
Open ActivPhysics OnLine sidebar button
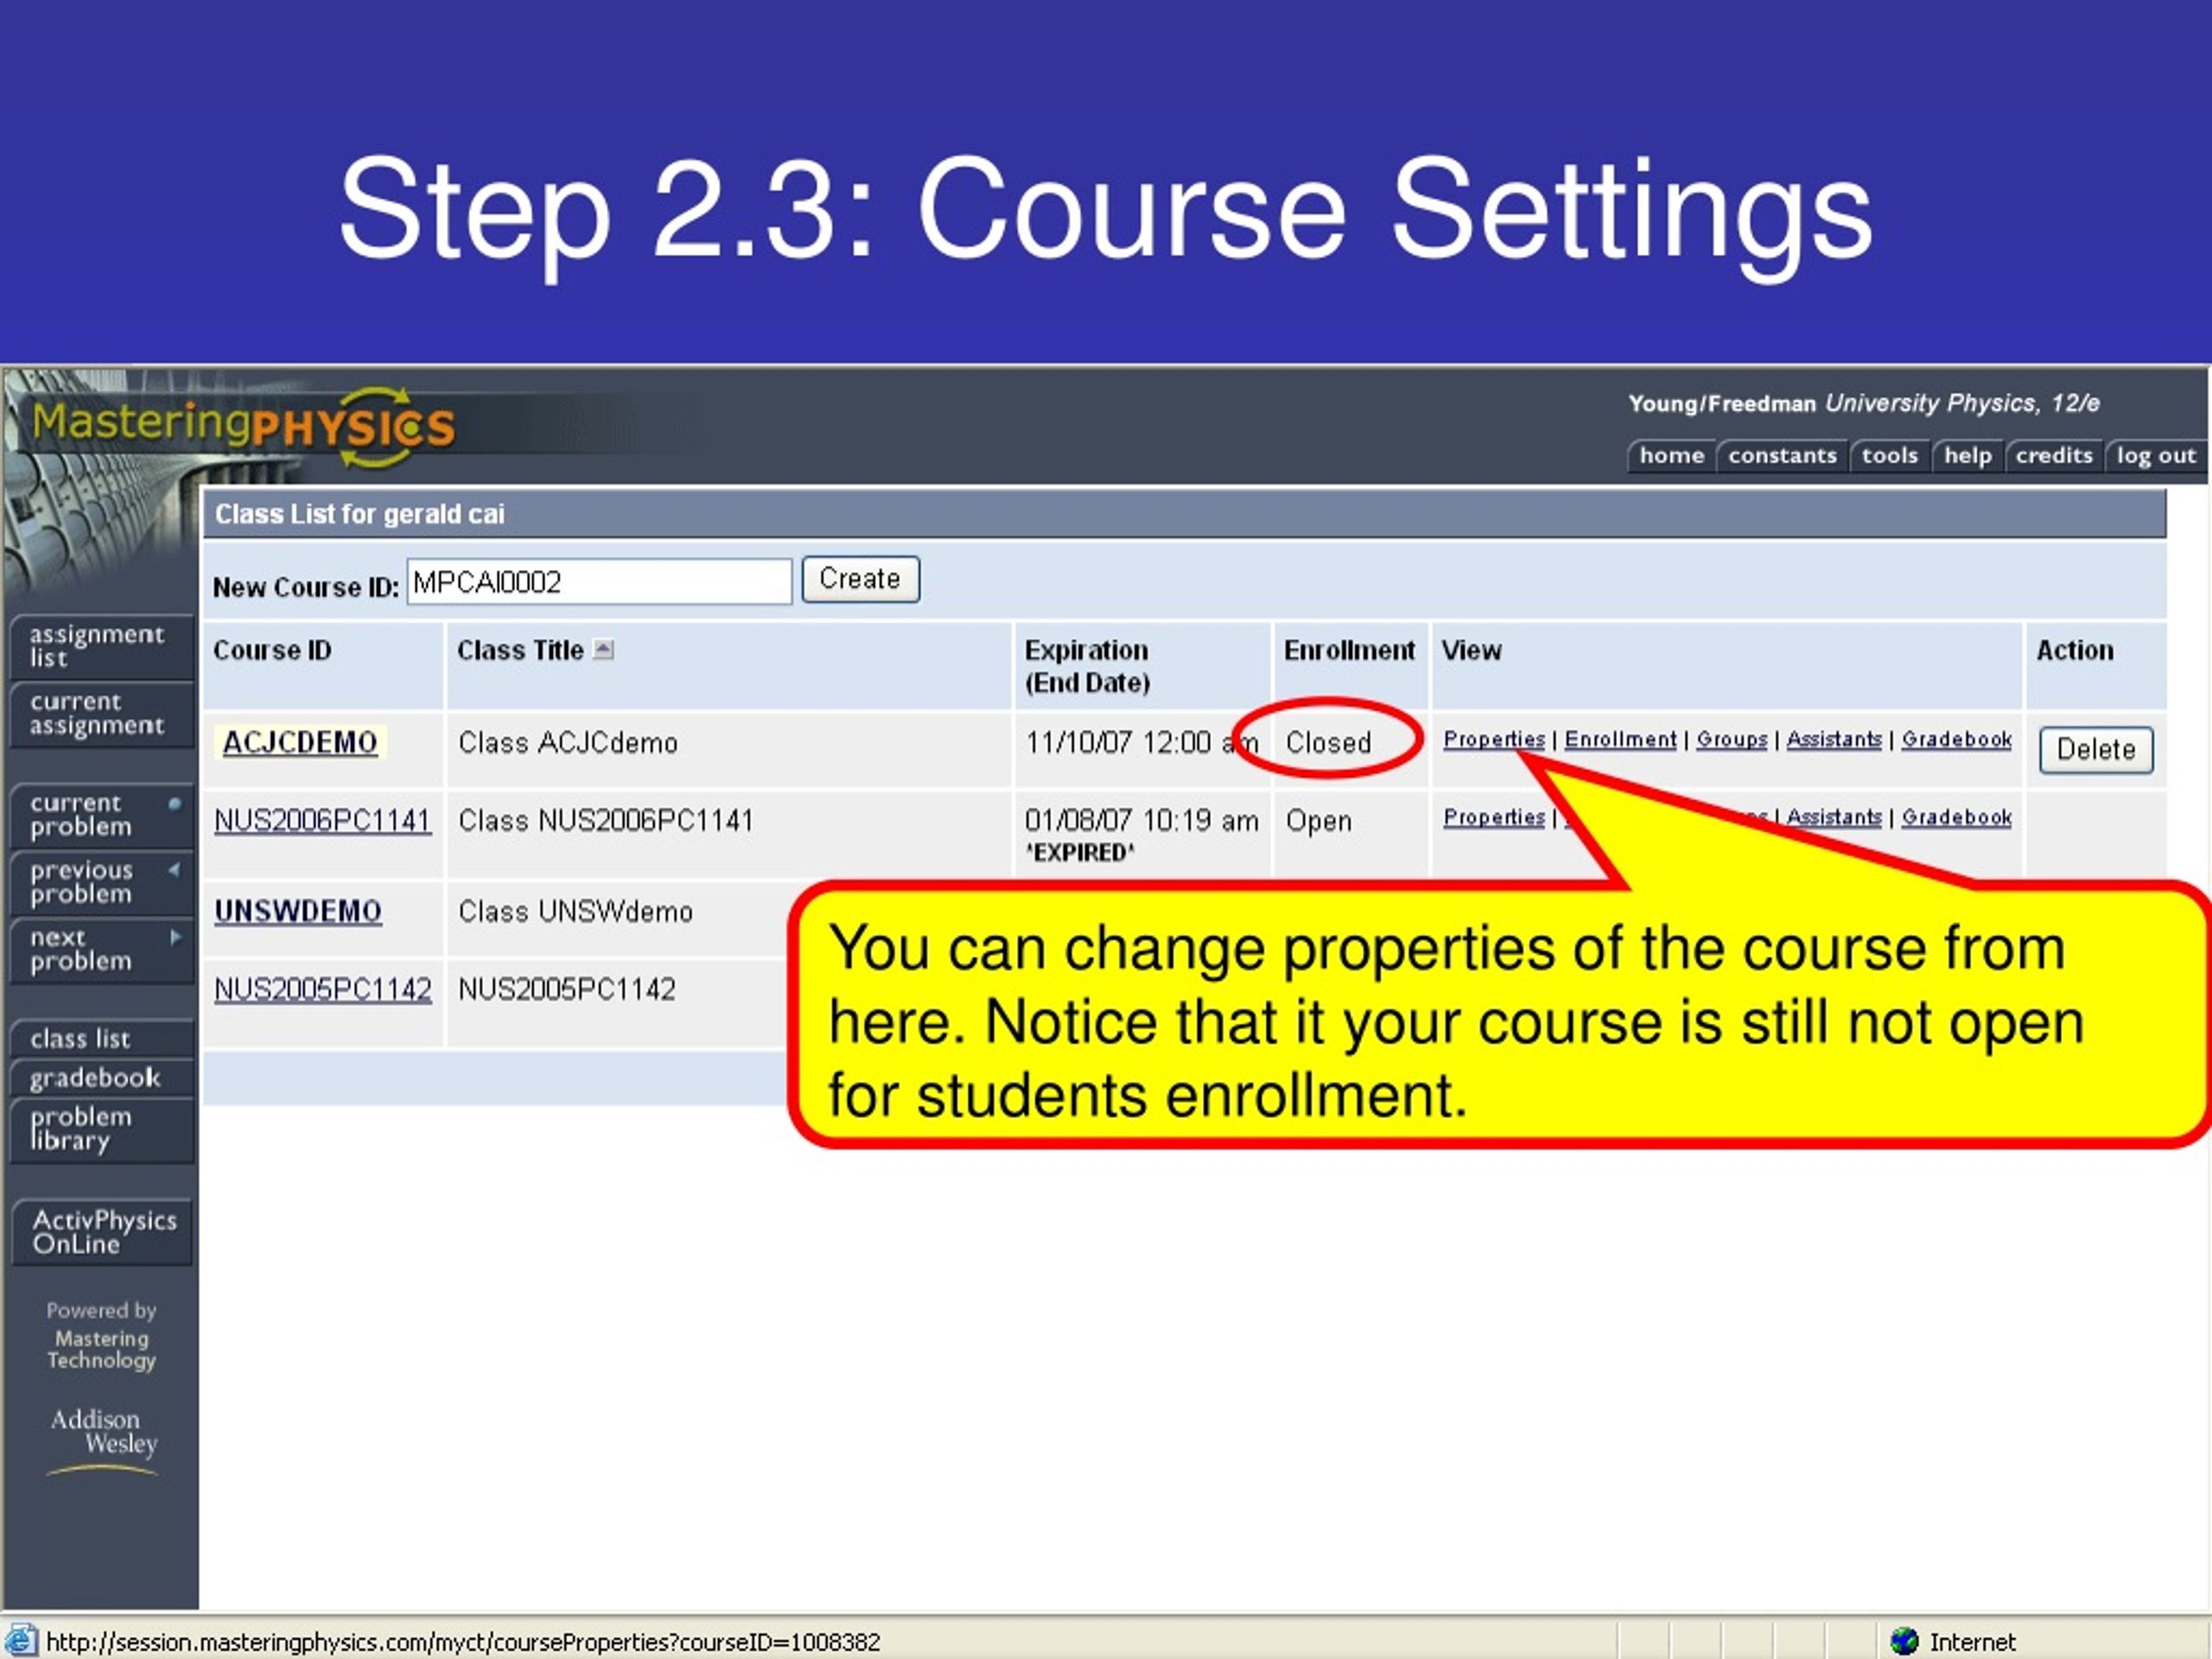[x=103, y=1232]
